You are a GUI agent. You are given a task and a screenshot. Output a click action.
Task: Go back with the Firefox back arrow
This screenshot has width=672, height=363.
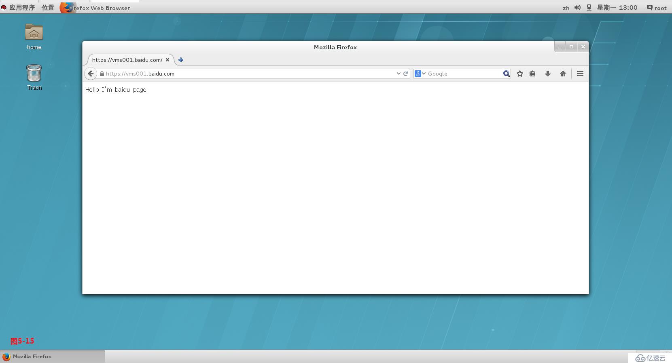point(91,74)
